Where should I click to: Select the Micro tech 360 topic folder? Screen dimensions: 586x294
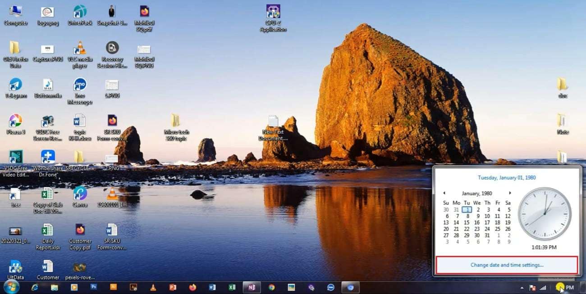(x=176, y=127)
